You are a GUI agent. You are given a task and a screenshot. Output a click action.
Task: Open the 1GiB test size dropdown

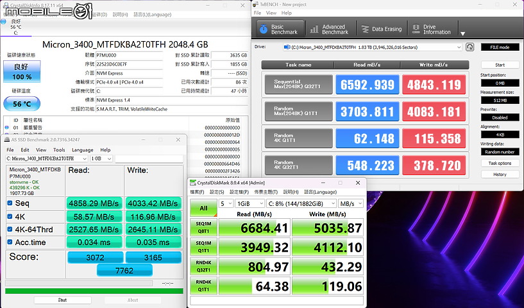[x=249, y=203]
